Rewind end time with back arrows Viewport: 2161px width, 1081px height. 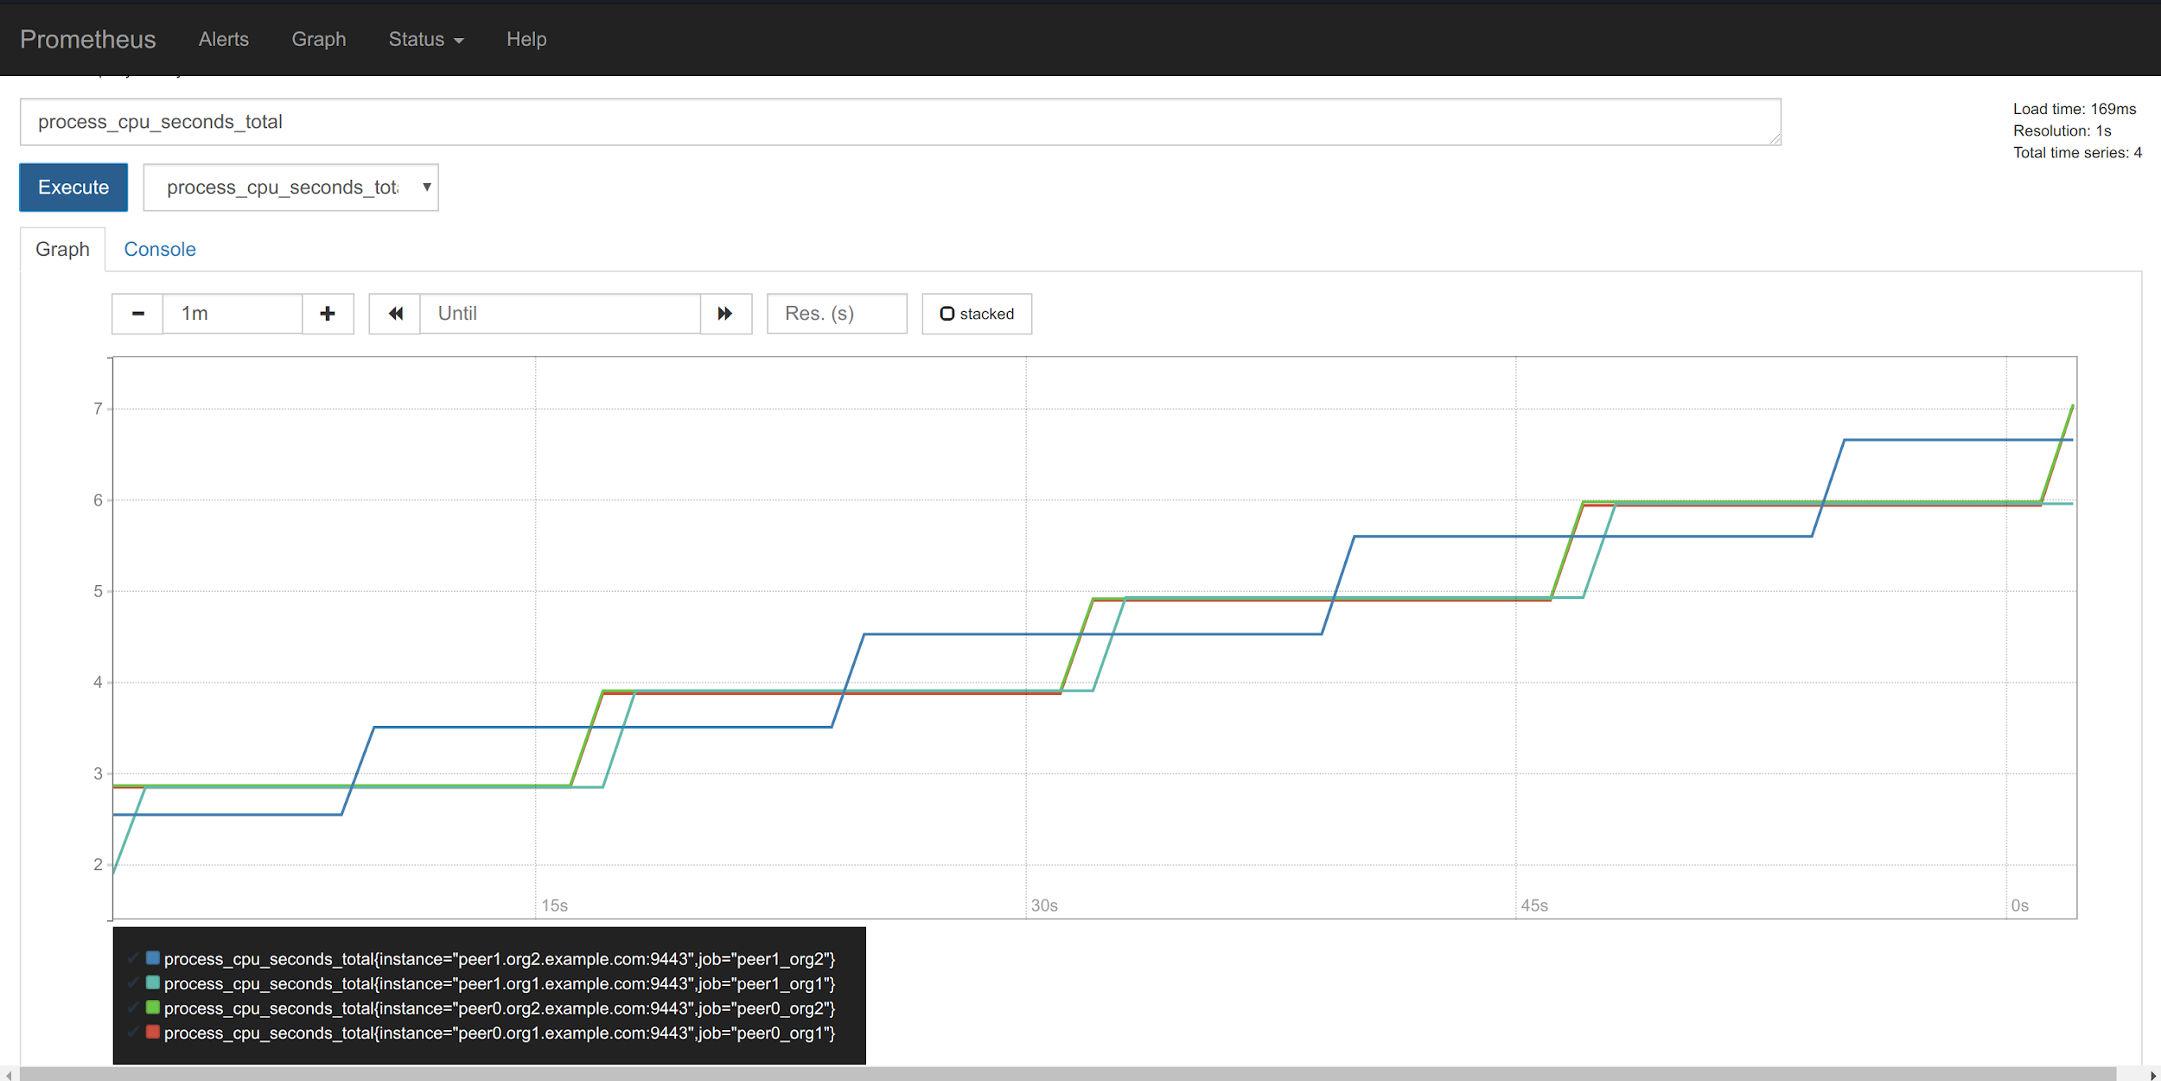pyautogui.click(x=395, y=314)
